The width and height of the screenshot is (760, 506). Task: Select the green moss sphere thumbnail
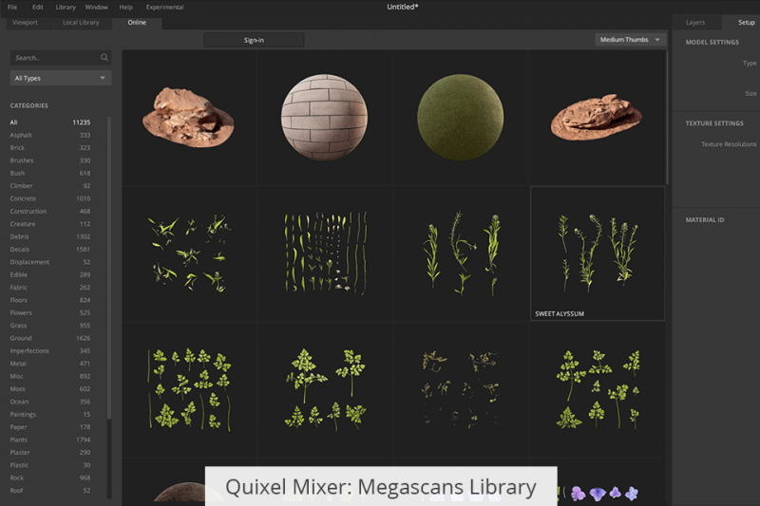point(461,117)
